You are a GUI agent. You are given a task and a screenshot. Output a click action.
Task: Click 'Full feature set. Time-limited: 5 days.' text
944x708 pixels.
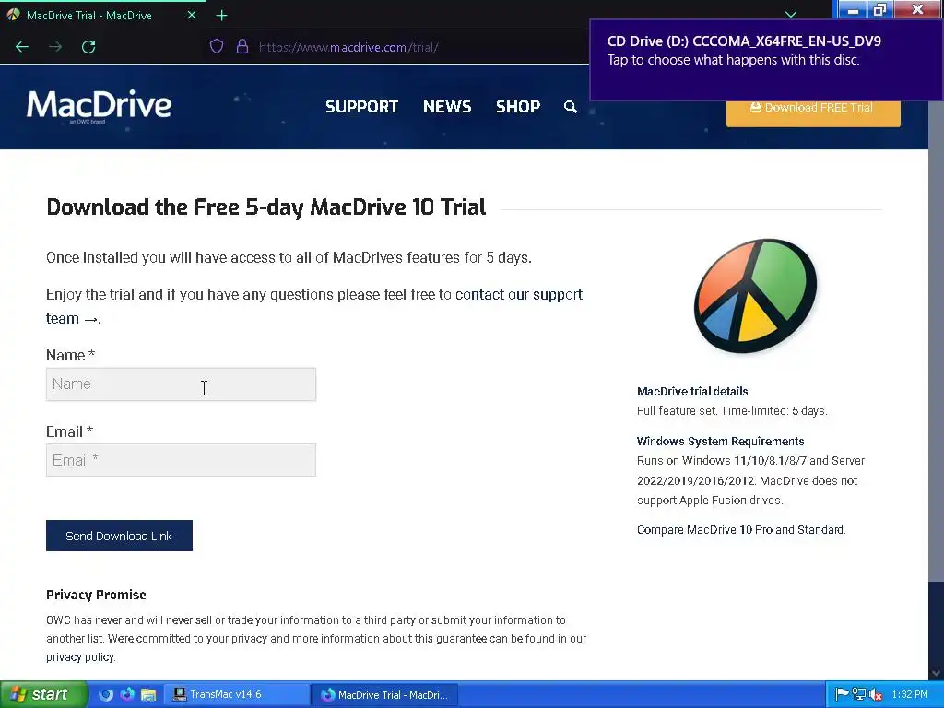pyautogui.click(x=732, y=410)
